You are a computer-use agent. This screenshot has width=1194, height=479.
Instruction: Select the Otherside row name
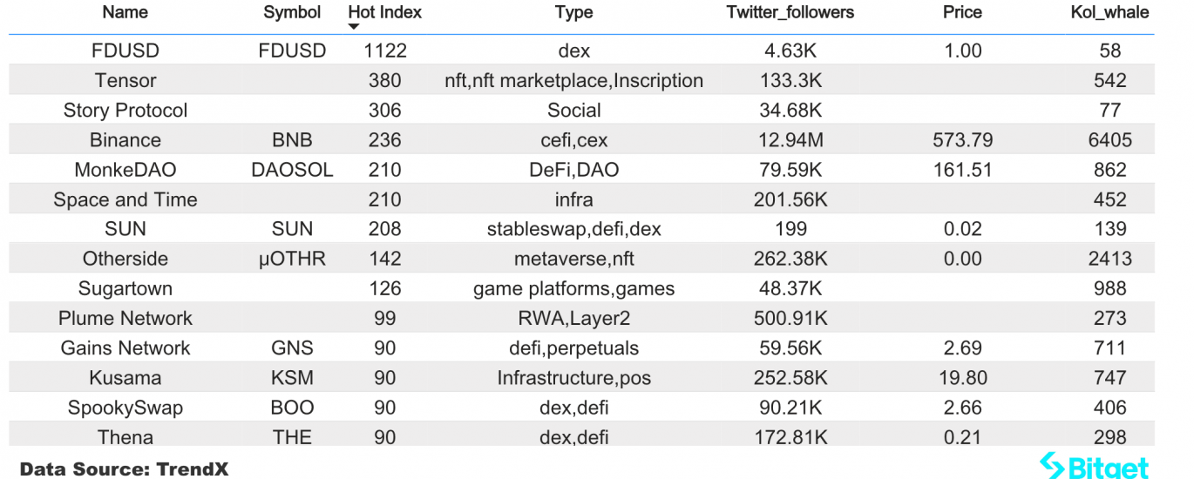point(126,259)
